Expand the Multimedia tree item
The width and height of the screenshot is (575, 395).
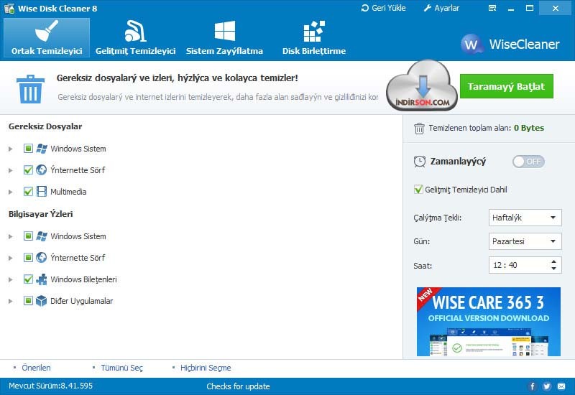pyautogui.click(x=11, y=192)
